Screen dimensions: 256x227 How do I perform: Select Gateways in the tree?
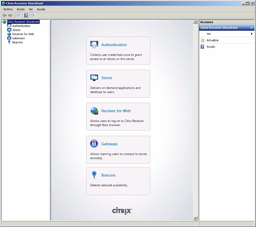click(18, 38)
